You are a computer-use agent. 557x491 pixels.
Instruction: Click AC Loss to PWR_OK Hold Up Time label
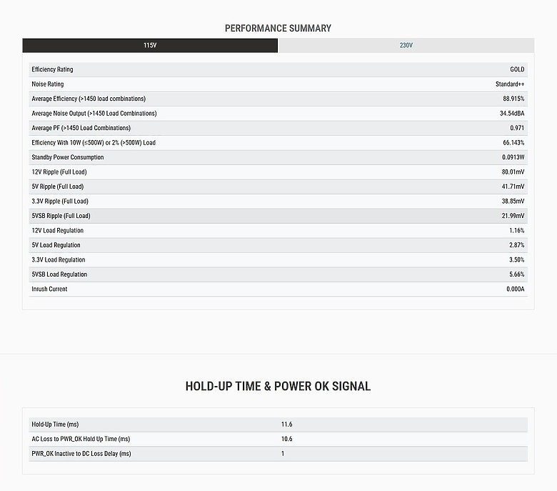click(x=81, y=439)
